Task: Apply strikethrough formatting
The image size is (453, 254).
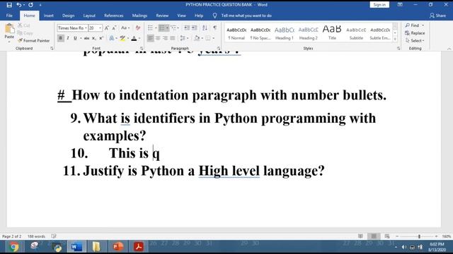Action: pos(86,38)
